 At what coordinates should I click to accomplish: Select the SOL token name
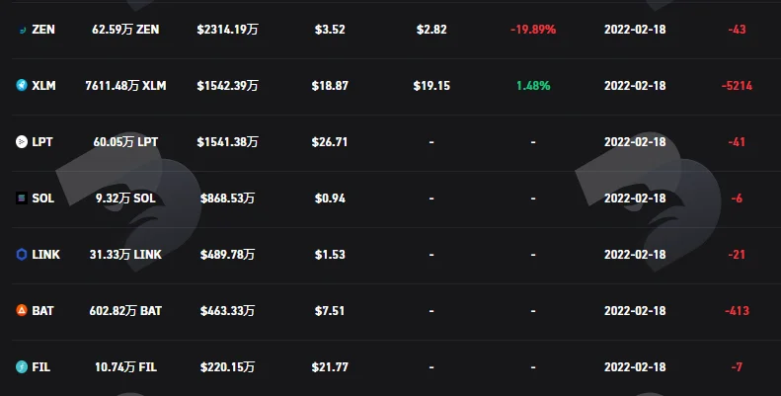point(42,198)
